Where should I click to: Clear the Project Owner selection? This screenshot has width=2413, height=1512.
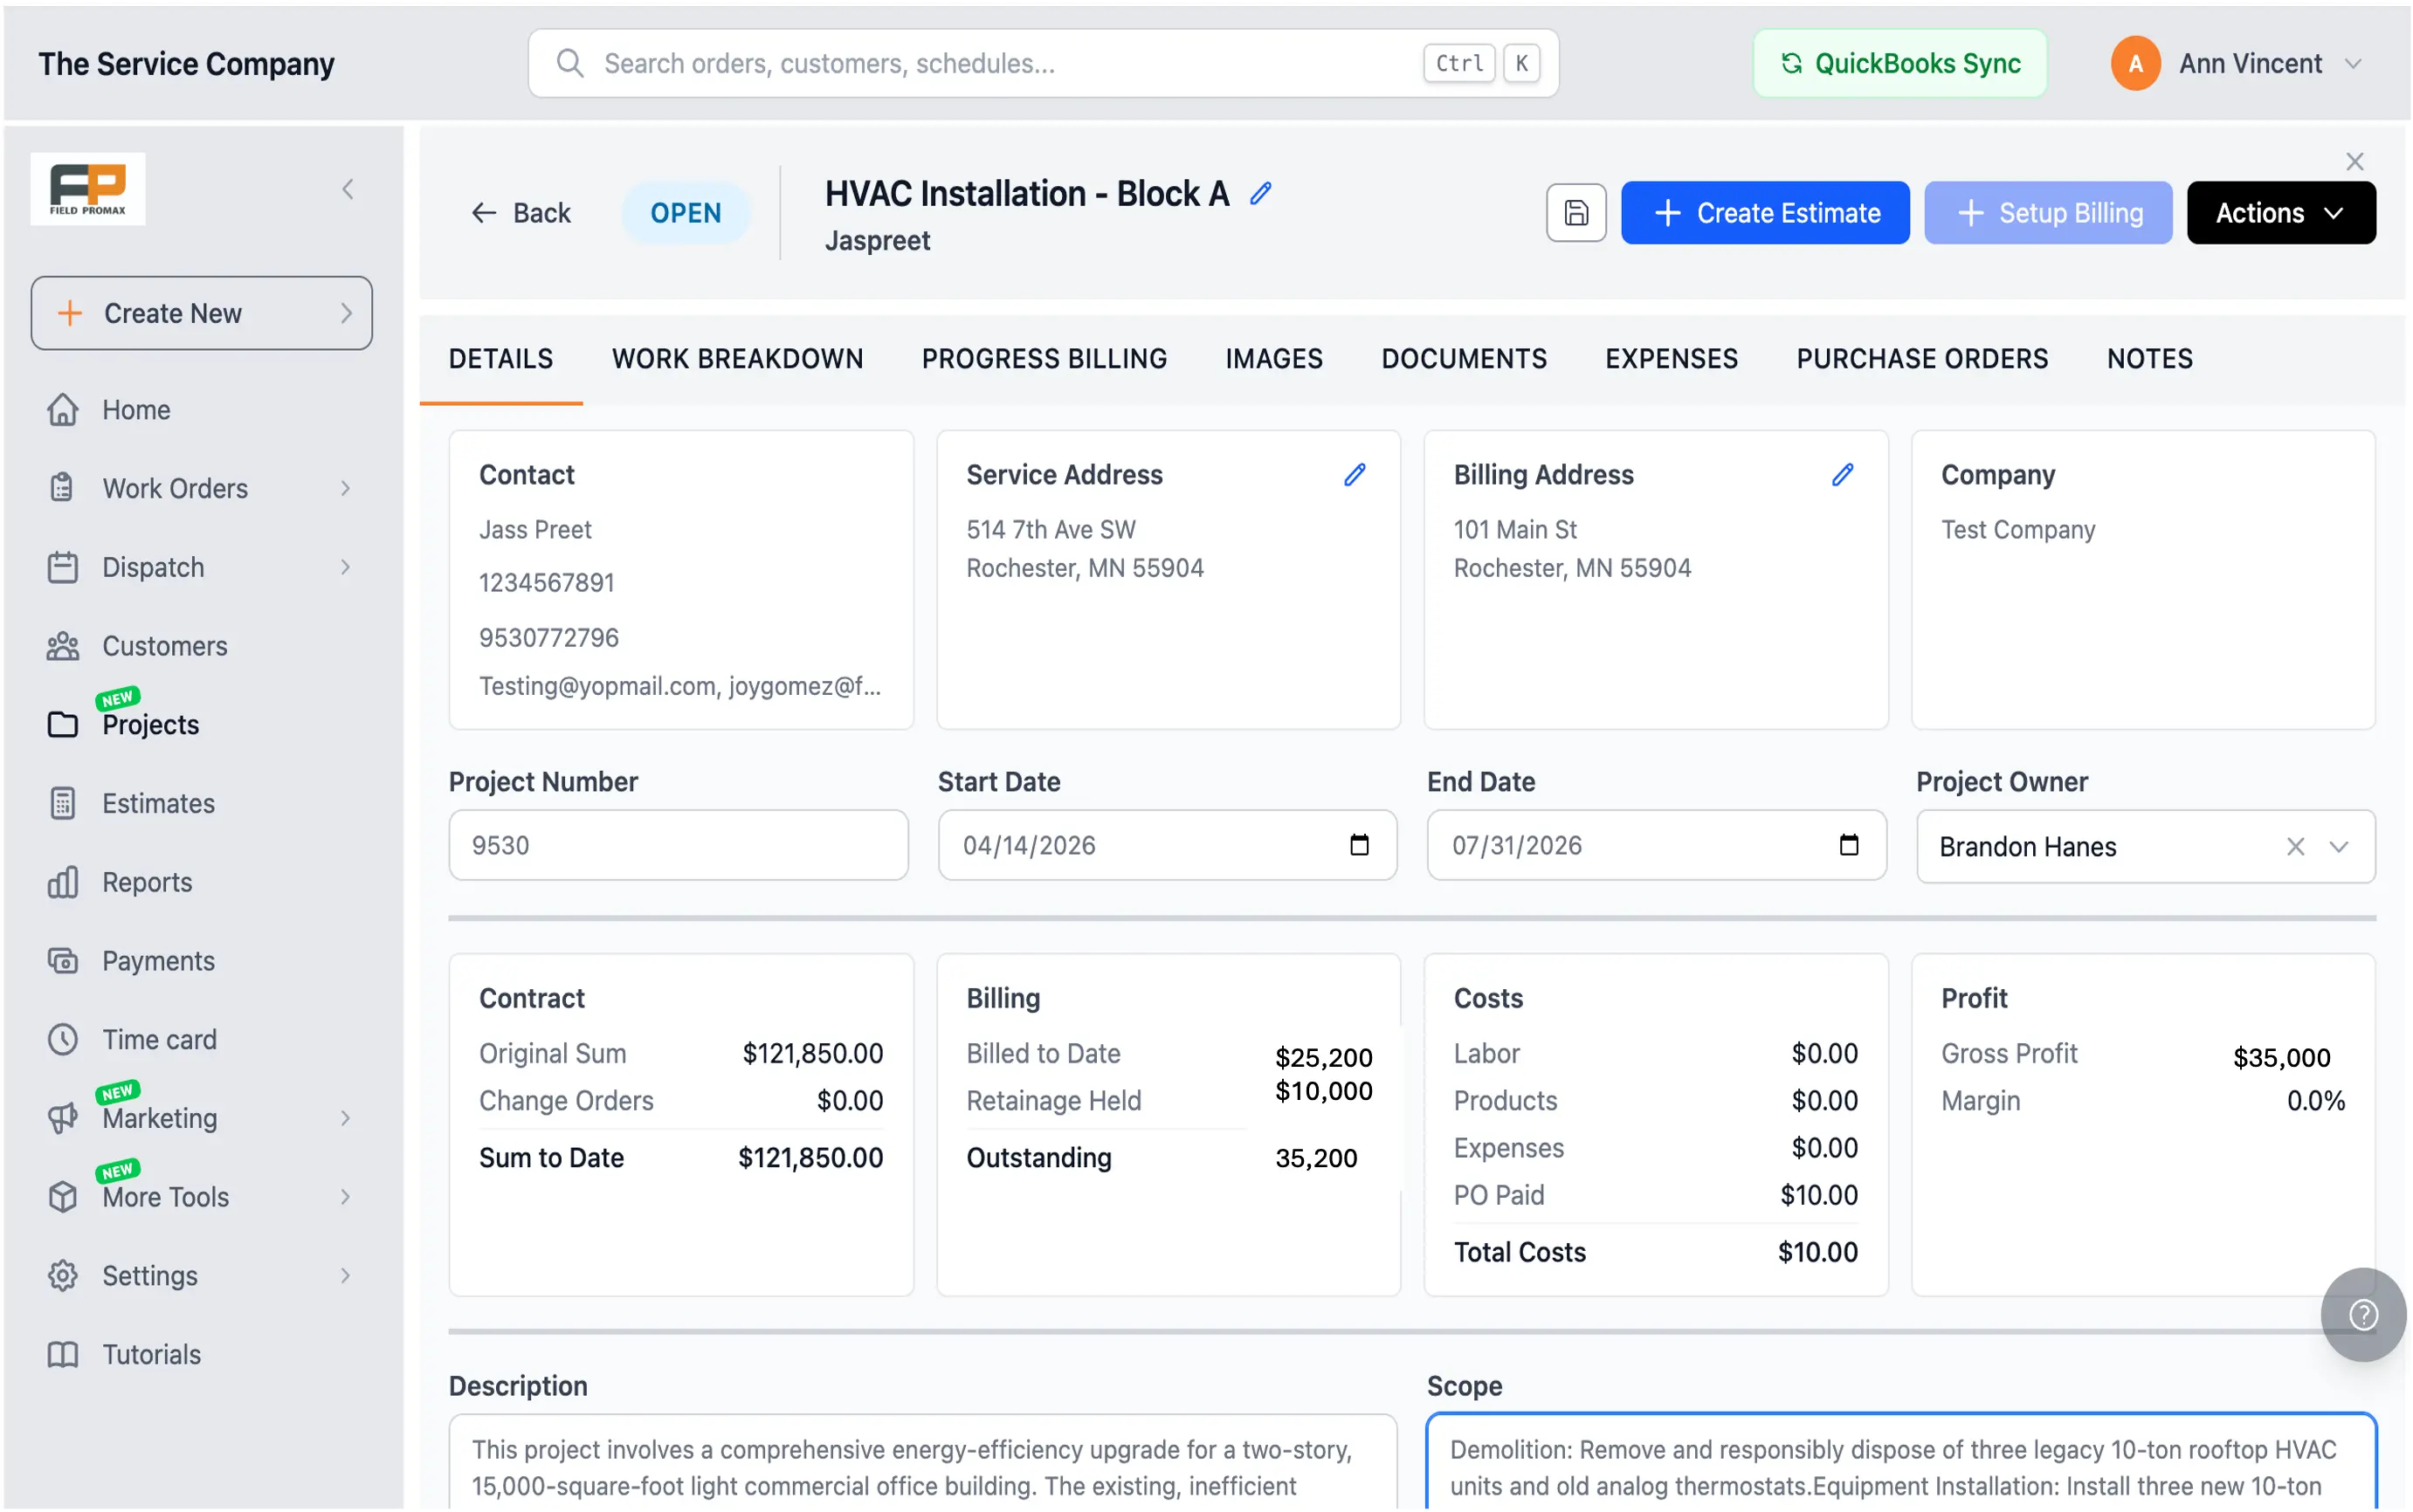(x=2294, y=847)
